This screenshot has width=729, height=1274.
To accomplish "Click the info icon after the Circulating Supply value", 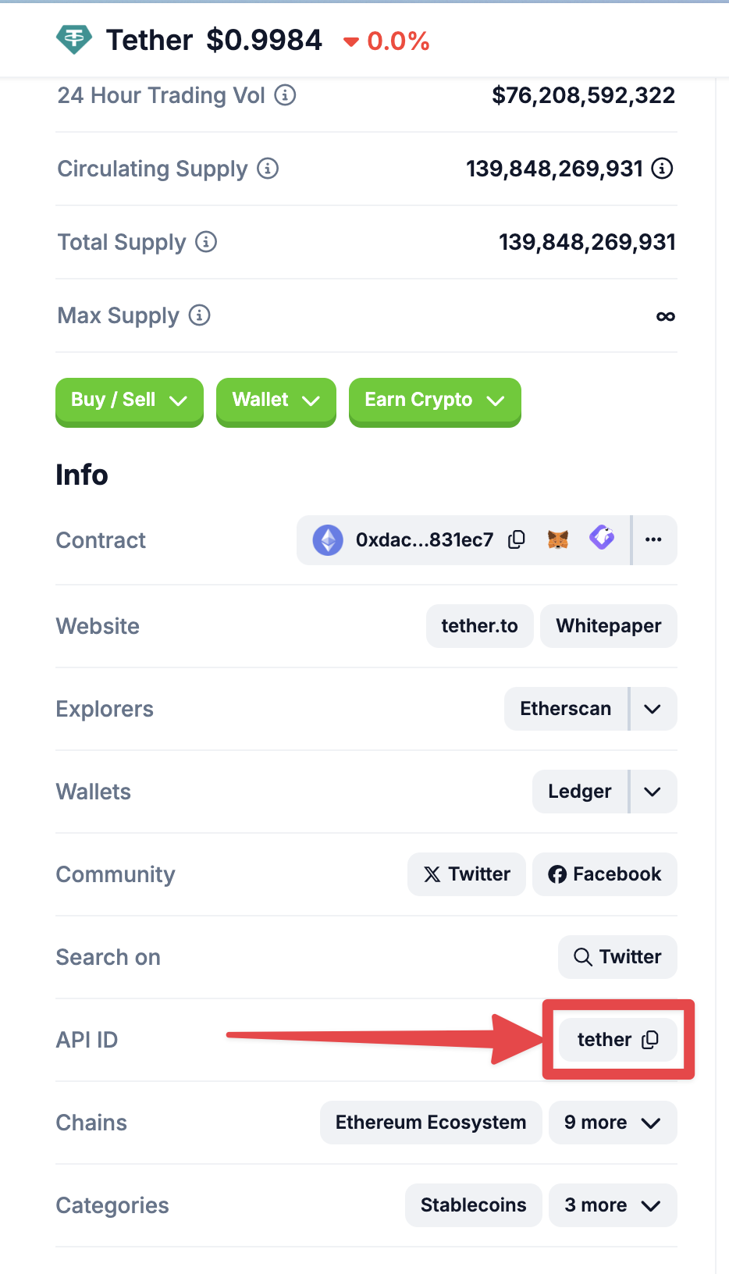I will [661, 168].
